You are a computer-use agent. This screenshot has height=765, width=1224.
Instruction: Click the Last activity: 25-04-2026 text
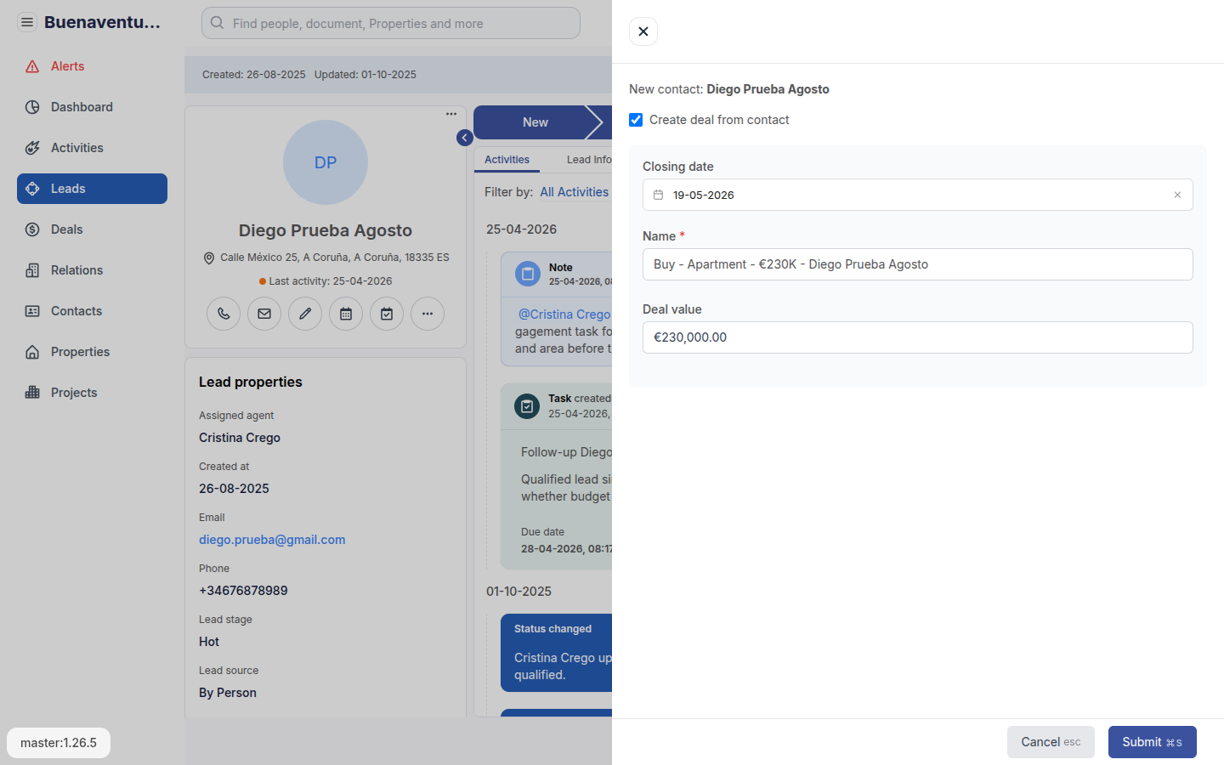tap(331, 281)
